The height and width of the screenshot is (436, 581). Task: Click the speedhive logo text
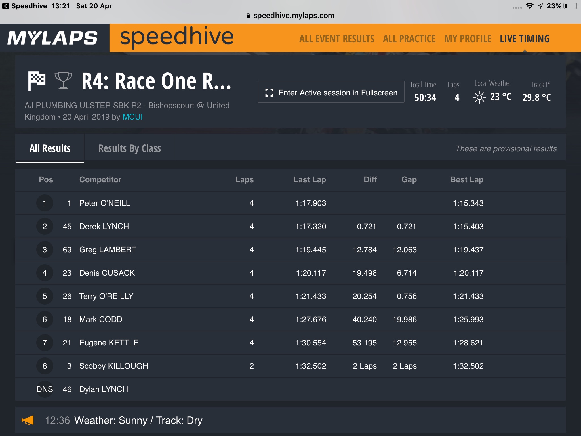[x=177, y=37]
